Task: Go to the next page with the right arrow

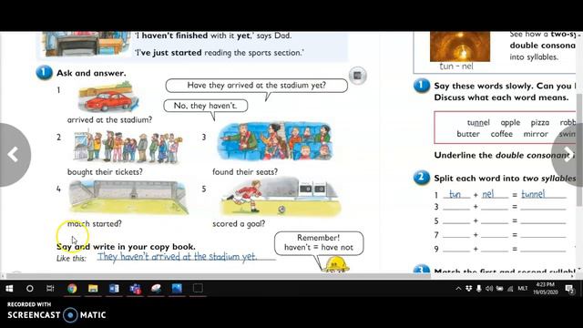Action: coord(568,154)
